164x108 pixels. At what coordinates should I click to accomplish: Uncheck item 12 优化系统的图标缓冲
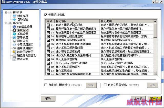click(48, 67)
